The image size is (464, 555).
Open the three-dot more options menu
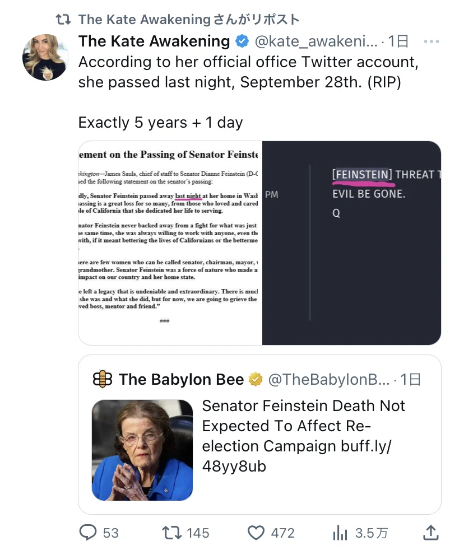point(431,41)
